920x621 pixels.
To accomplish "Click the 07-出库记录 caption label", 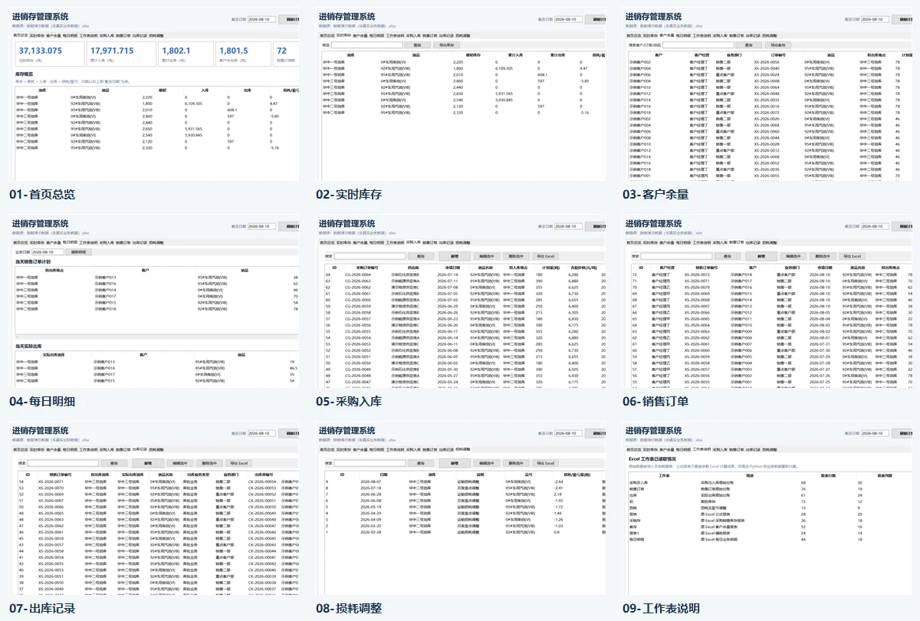I will click(42, 609).
